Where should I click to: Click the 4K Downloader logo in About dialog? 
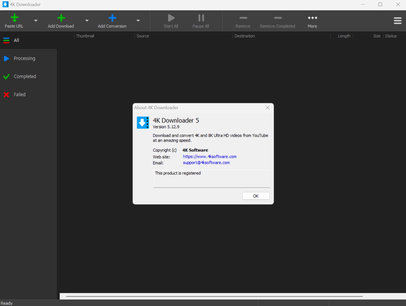(143, 123)
